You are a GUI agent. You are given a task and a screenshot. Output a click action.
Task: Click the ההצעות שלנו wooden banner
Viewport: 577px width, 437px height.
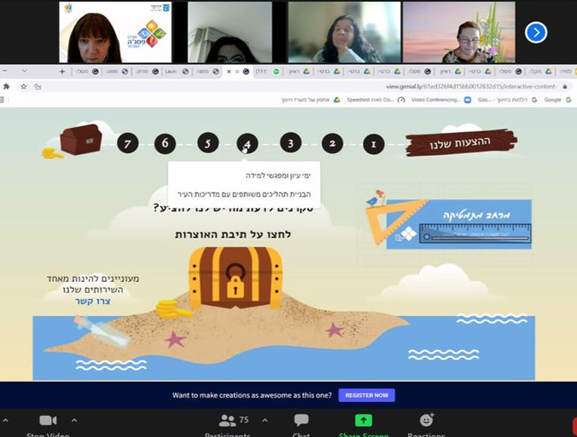[461, 142]
